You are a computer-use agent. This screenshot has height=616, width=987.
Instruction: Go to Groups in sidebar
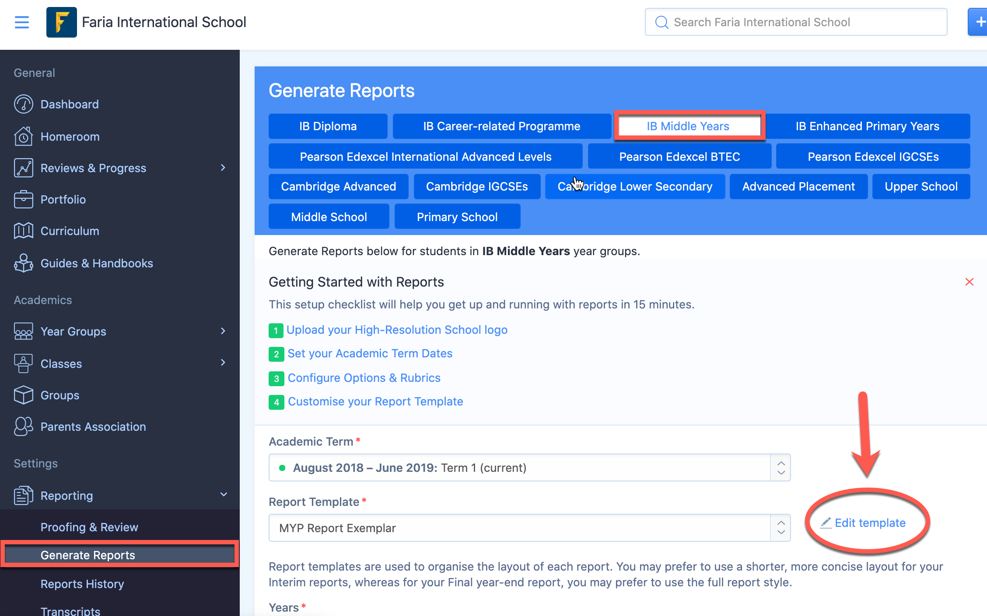pyautogui.click(x=60, y=395)
